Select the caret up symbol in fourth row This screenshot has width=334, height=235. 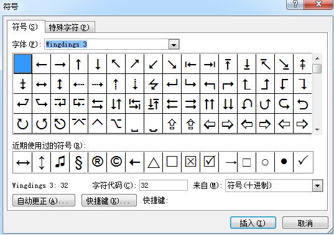(x=98, y=124)
